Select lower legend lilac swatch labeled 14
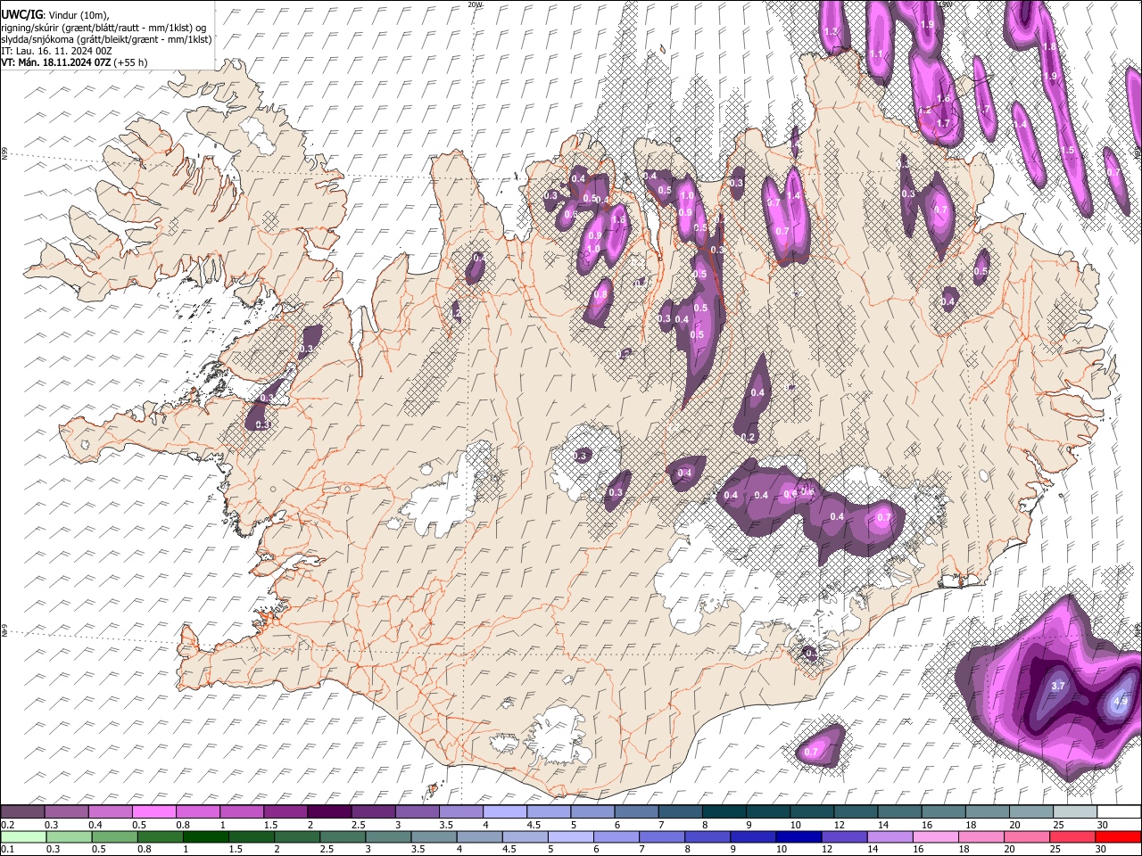 point(890,836)
